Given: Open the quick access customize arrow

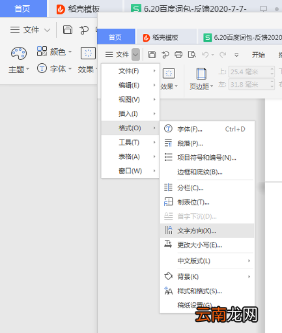Looking at the screenshot, I should (236, 55).
